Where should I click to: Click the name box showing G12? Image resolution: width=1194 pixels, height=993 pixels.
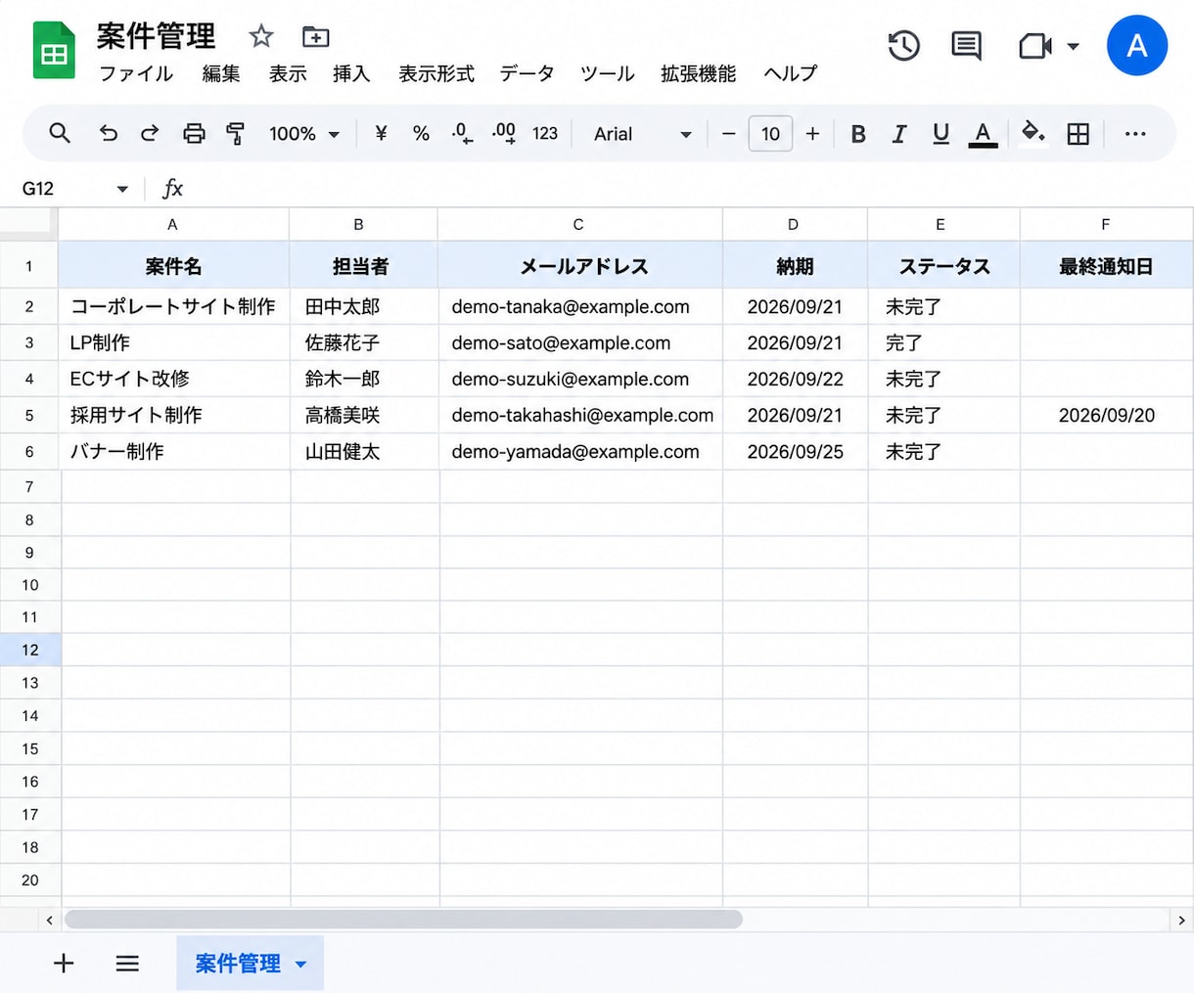click(39, 188)
